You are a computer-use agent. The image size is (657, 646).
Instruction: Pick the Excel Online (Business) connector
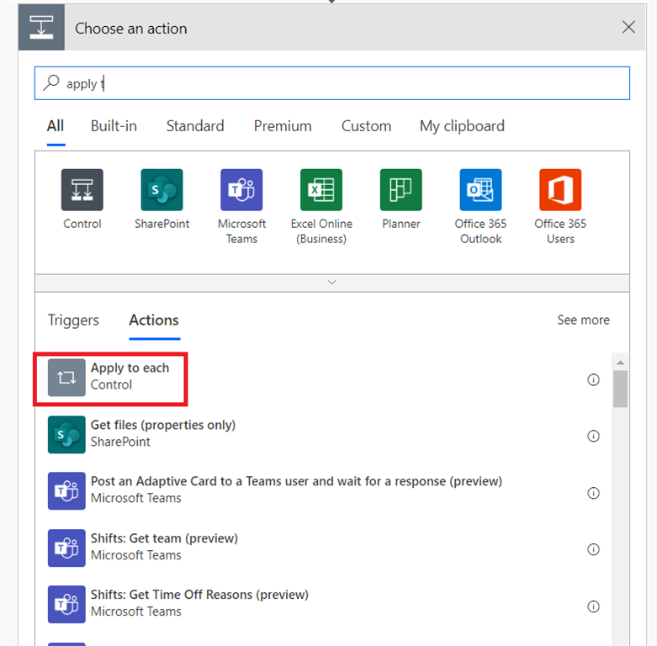321,190
